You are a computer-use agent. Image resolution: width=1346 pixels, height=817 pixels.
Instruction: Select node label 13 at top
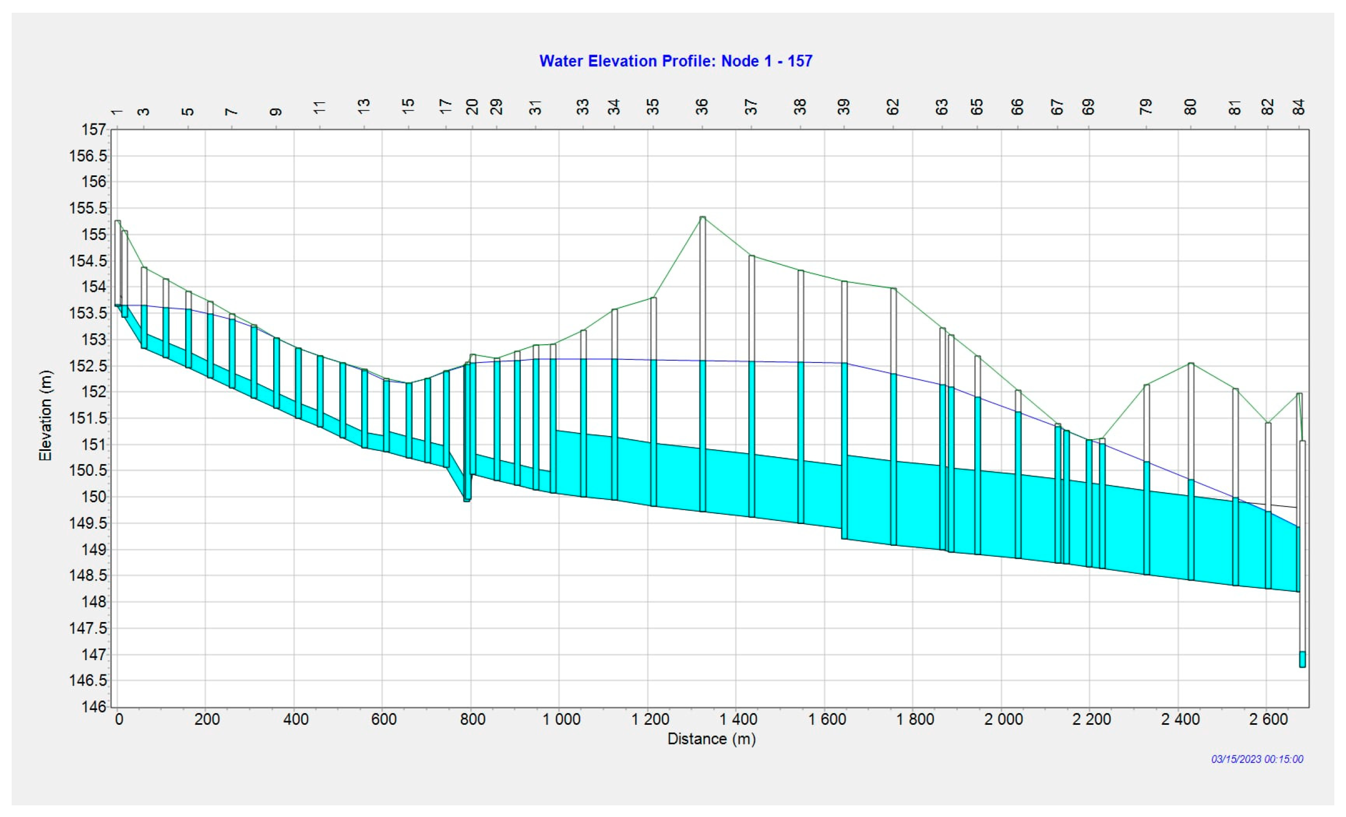coord(364,106)
